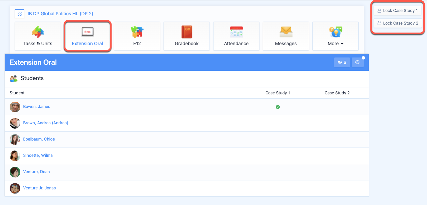
Task: Open Bowen, James student link
Action: [x=37, y=107]
